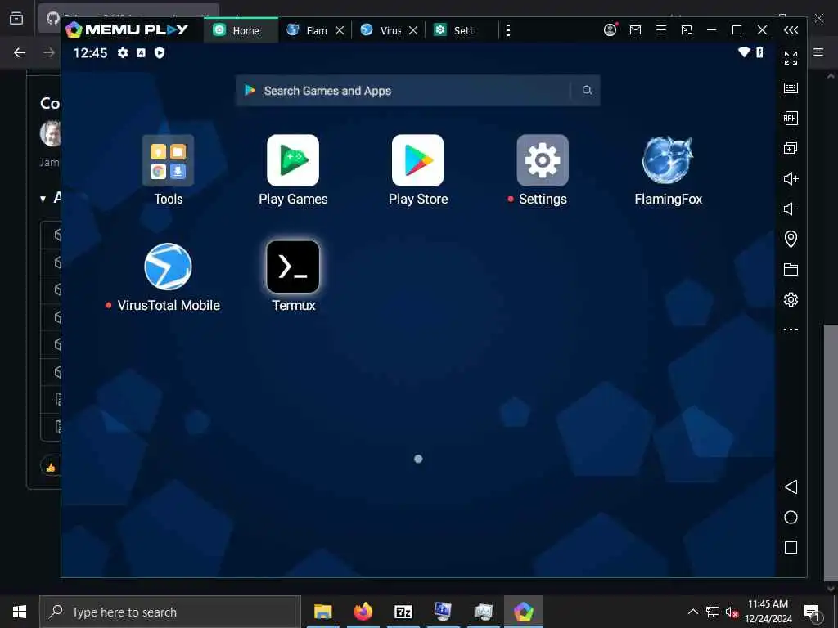This screenshot has width=838, height=628.
Task: Open VirusTotal Mobile app
Action: click(x=169, y=267)
